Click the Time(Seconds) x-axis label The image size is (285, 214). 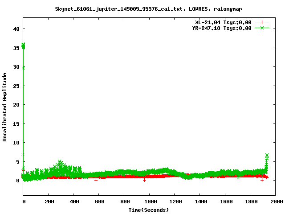coord(149,210)
